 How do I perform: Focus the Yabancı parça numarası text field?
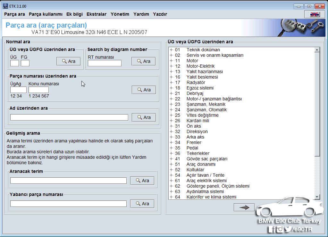(x=68, y=204)
